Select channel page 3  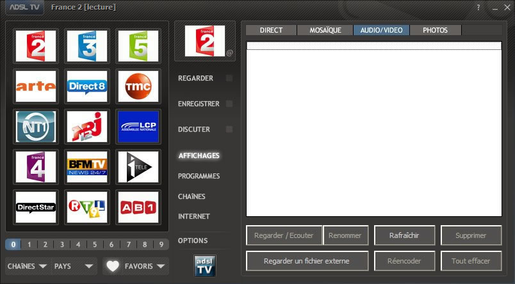tap(61, 244)
